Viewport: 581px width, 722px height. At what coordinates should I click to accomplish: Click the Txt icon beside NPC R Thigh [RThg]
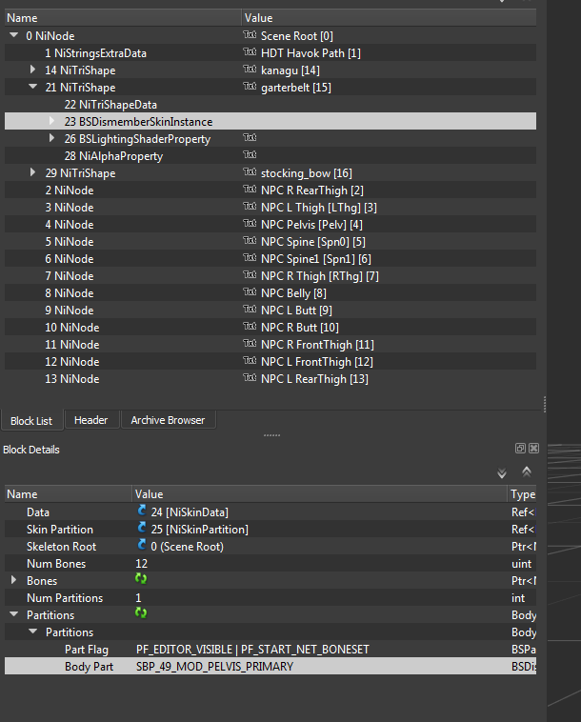click(x=250, y=275)
